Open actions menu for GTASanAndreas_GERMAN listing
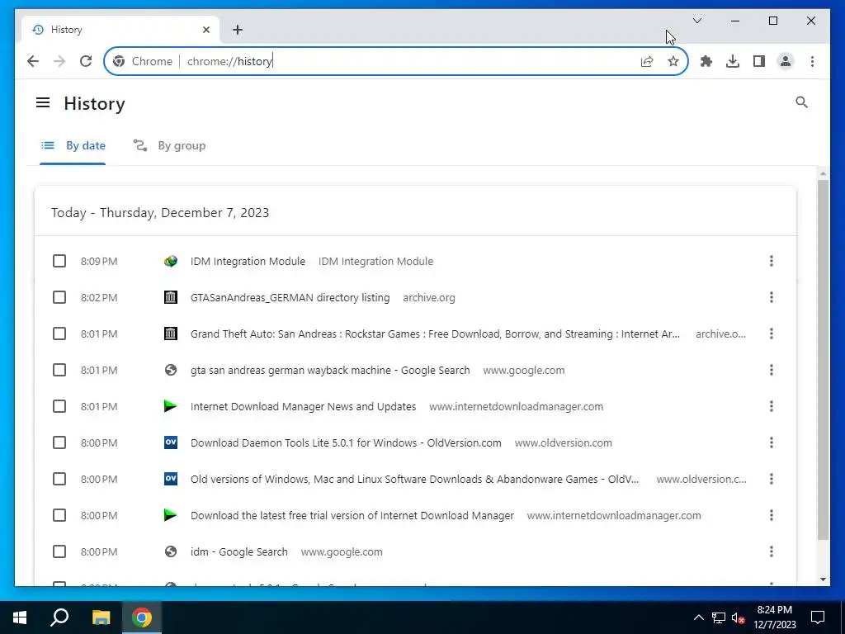 click(x=772, y=297)
